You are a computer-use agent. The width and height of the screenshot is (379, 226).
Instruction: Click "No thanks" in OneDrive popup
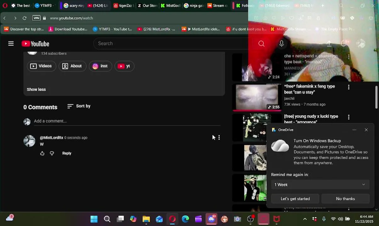(345, 199)
